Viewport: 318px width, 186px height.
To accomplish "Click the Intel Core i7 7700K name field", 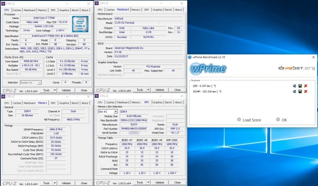I will (45, 18).
